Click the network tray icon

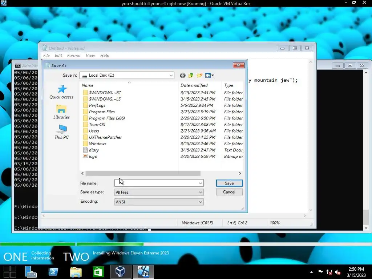click(329, 272)
